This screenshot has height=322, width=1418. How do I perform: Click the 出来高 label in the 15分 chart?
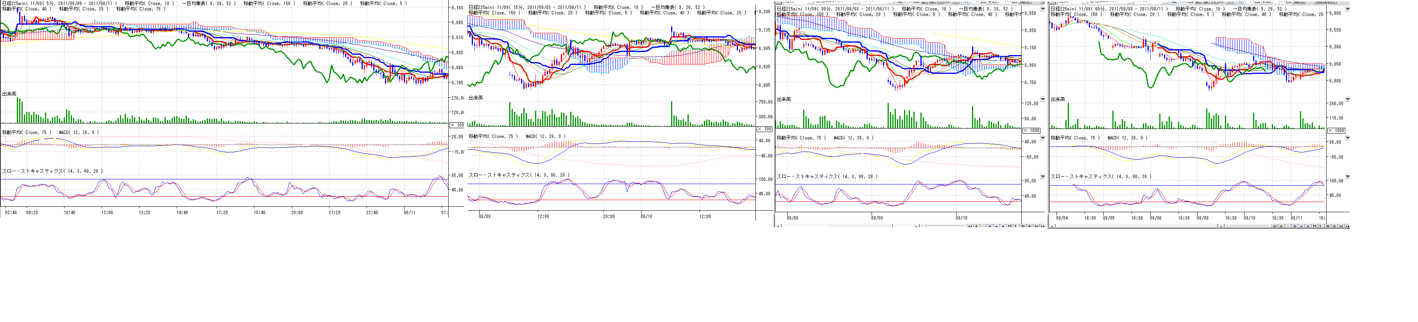[x=476, y=97]
